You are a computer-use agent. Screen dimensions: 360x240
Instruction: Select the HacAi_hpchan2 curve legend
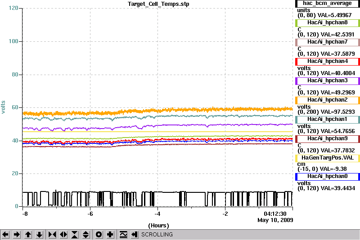tap(328, 100)
